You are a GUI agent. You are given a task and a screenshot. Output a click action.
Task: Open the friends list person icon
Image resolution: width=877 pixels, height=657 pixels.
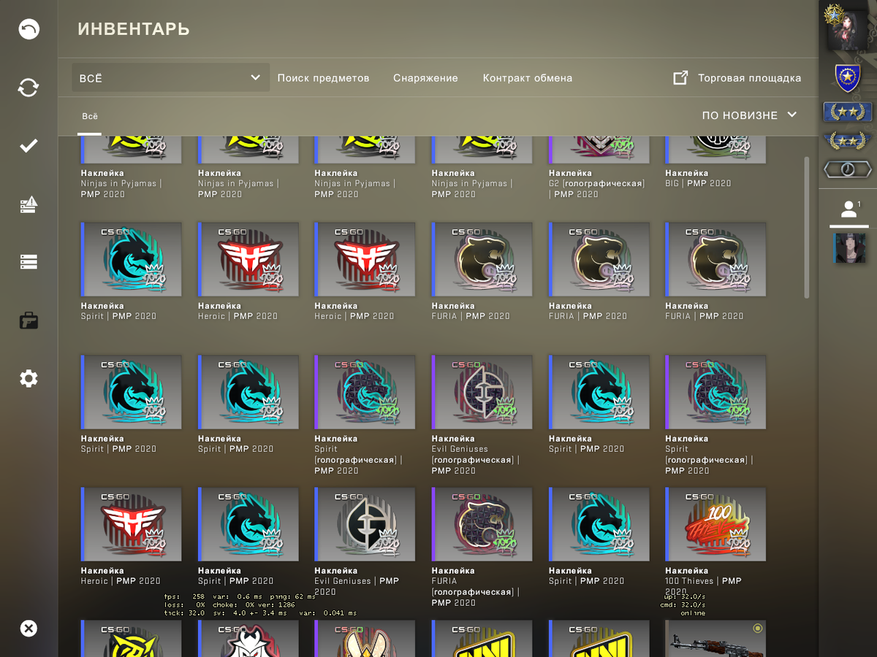tap(848, 210)
